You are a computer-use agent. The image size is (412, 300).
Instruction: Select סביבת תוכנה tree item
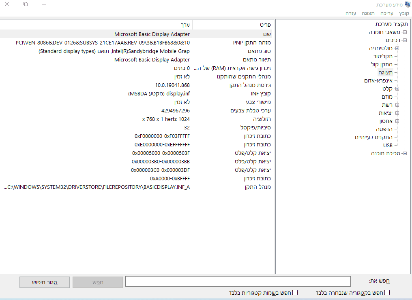tap(386, 154)
